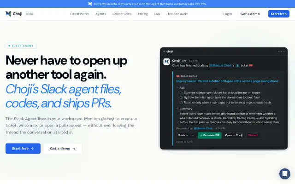295x184 pixels.
Task: Click the 'Choji' sender name in message
Action: click(176, 61)
